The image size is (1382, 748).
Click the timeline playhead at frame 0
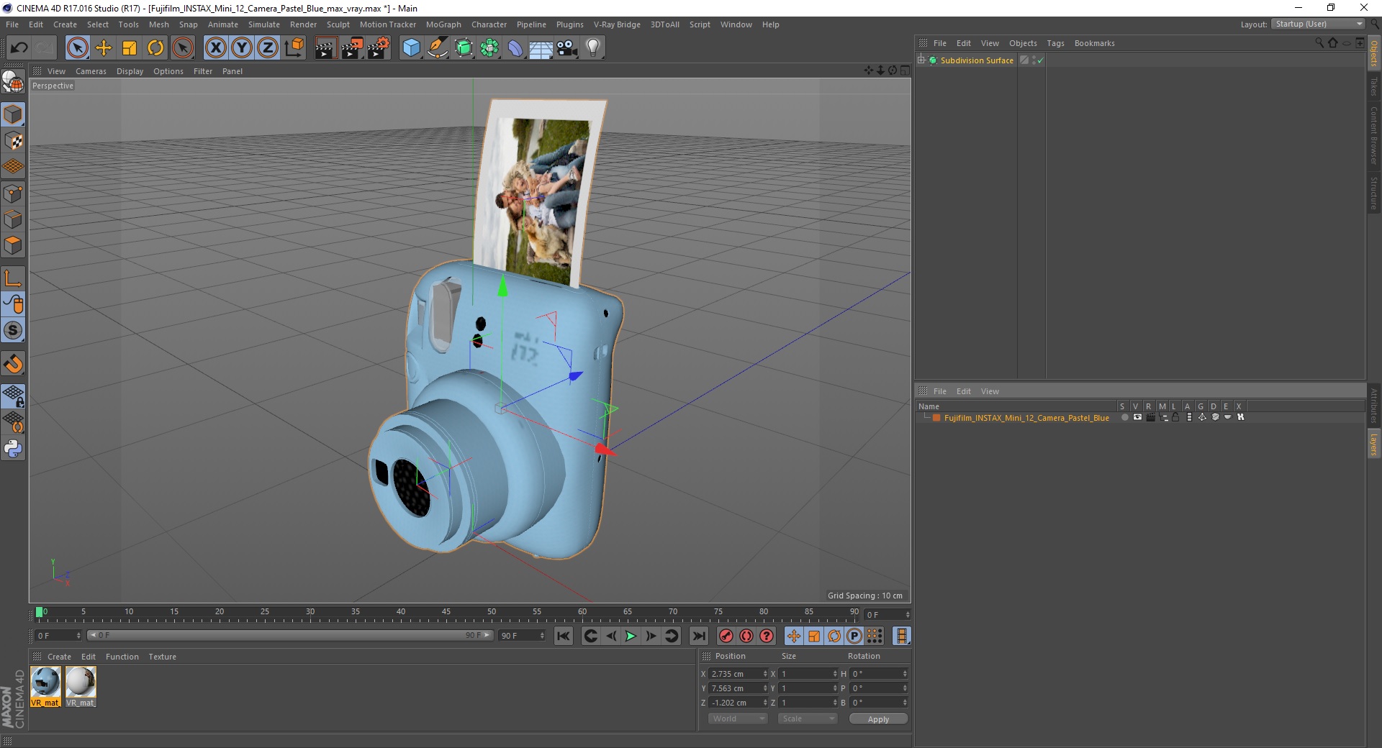[39, 612]
